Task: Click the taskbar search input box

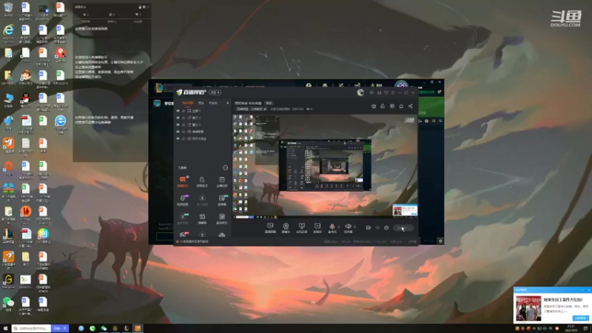Action: pos(32,329)
